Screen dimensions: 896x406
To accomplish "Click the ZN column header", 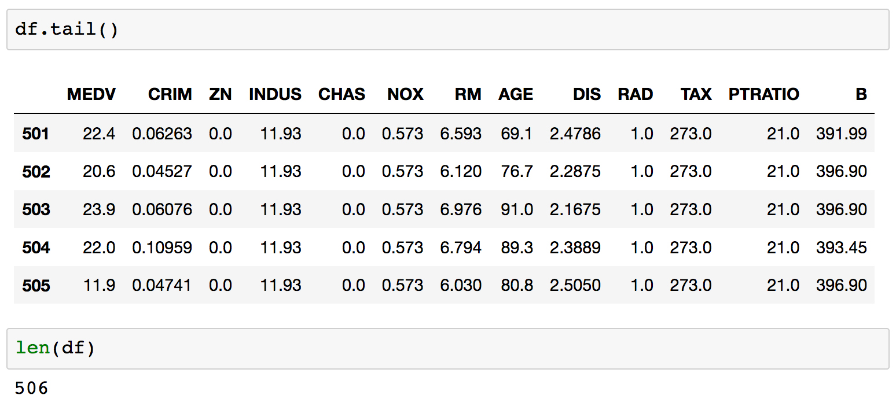I will tap(221, 94).
